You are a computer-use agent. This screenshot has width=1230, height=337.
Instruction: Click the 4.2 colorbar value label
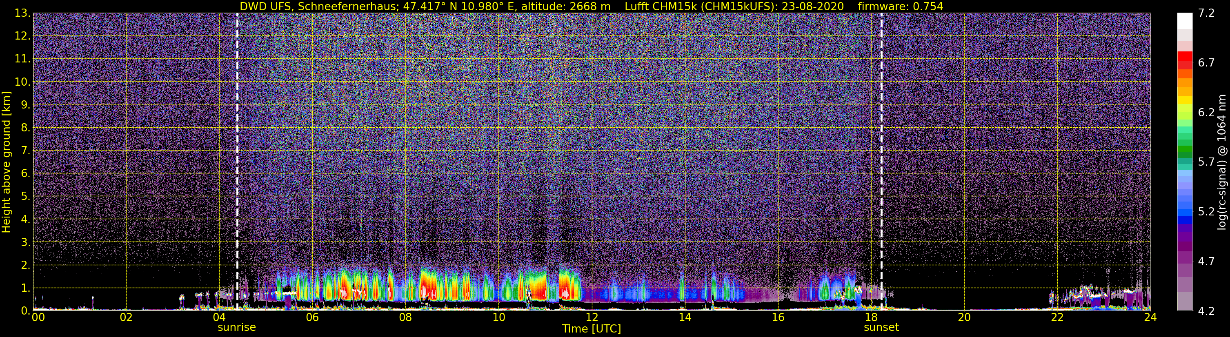pyautogui.click(x=1206, y=311)
